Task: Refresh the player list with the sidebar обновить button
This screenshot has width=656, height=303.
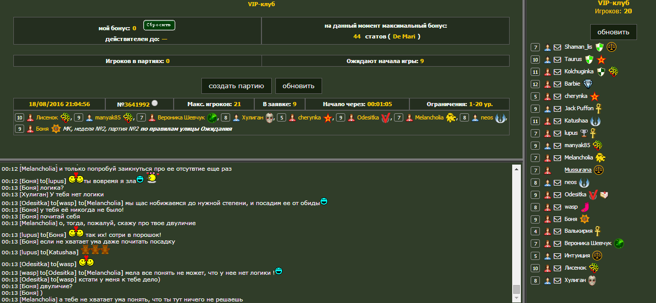Action: point(613,32)
